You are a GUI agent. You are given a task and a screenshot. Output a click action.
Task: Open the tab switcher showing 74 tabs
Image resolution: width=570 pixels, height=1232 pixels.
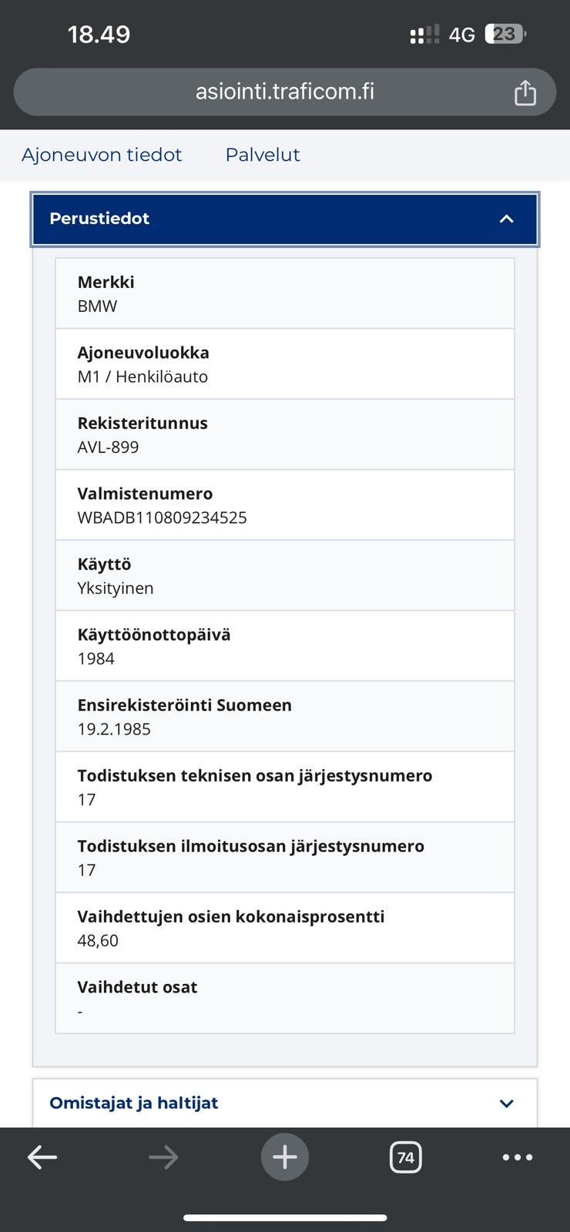point(406,1157)
